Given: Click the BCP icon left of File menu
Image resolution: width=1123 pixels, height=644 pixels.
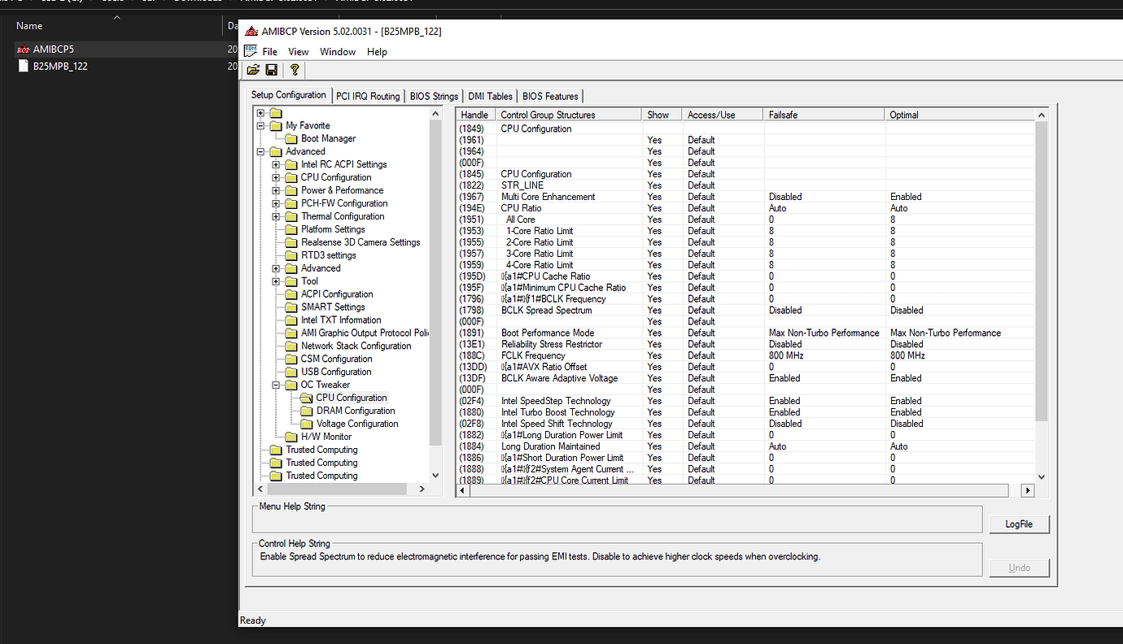Looking at the screenshot, I should pos(251,51).
